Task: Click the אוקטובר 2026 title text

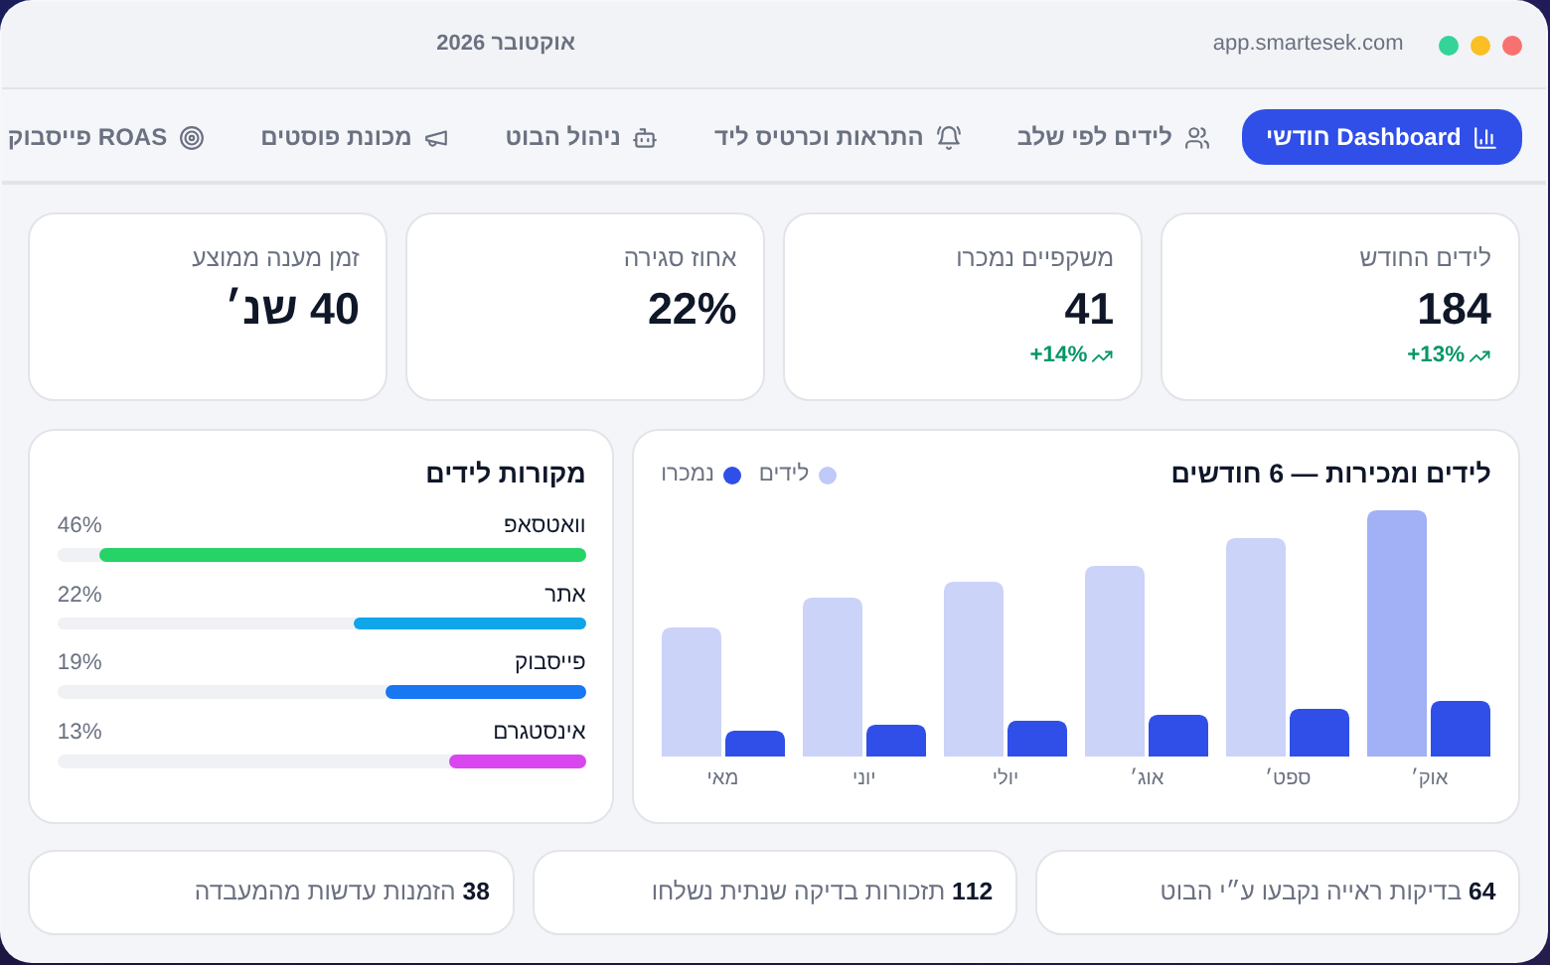Action: point(506,43)
